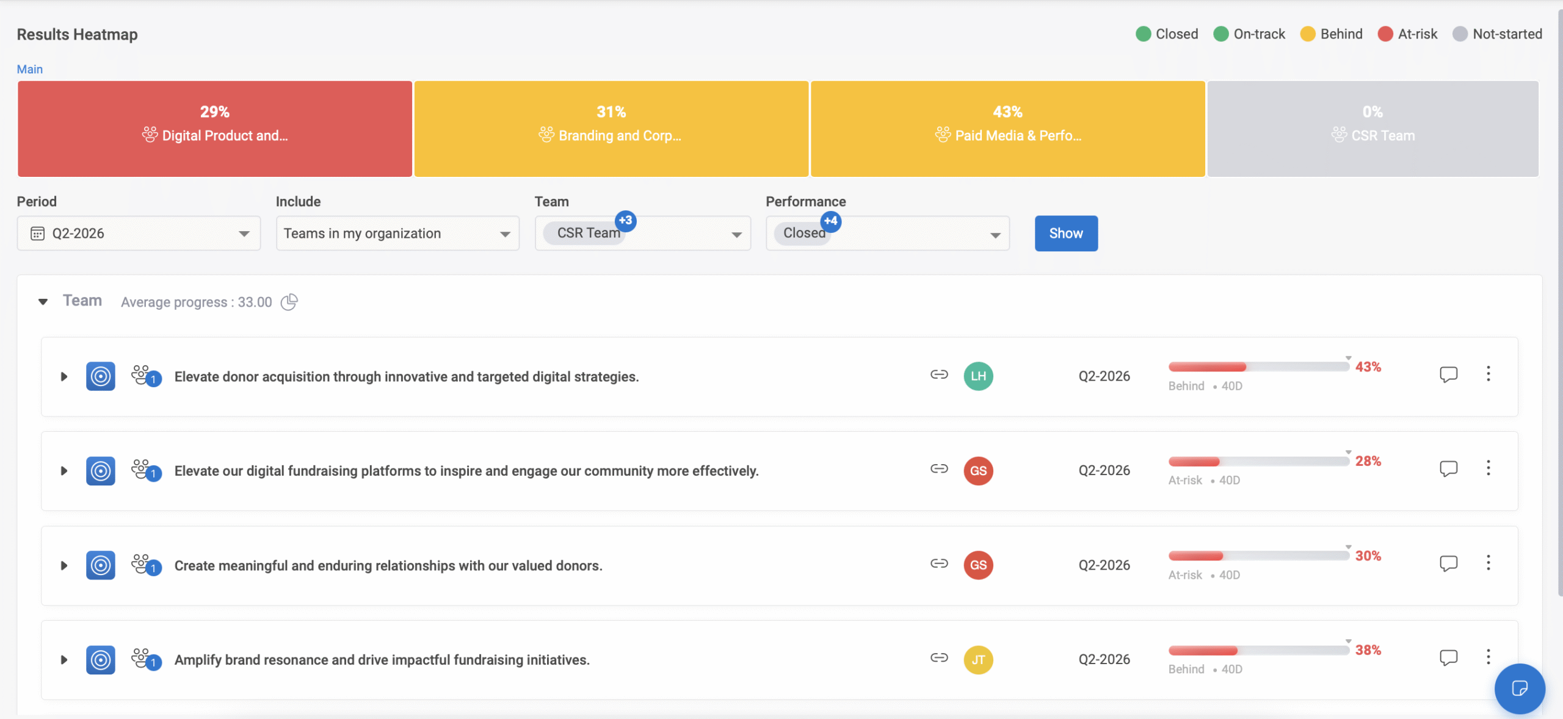Open the pie chart icon beside Average progress
This screenshot has width=1563, height=719.
pyautogui.click(x=289, y=302)
